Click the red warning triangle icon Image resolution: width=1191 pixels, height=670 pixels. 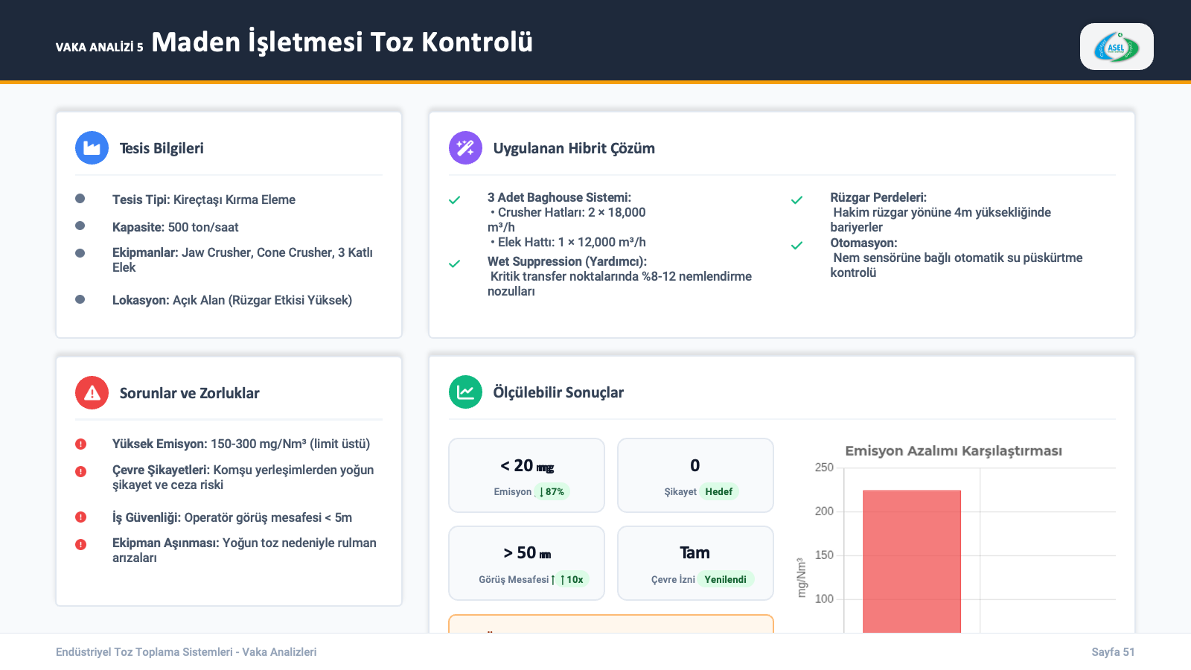click(x=92, y=393)
